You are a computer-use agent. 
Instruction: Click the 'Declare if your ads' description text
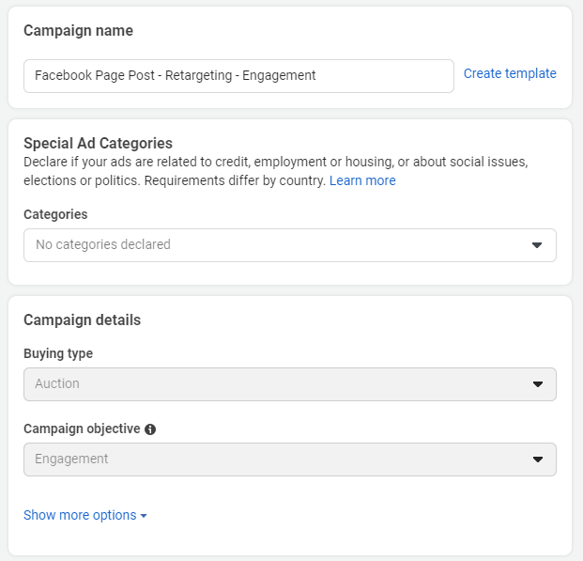coord(276,171)
